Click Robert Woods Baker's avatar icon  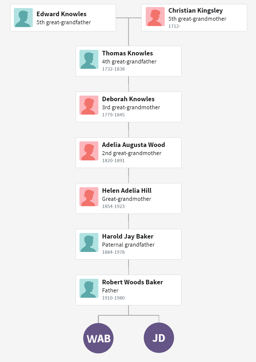click(89, 288)
